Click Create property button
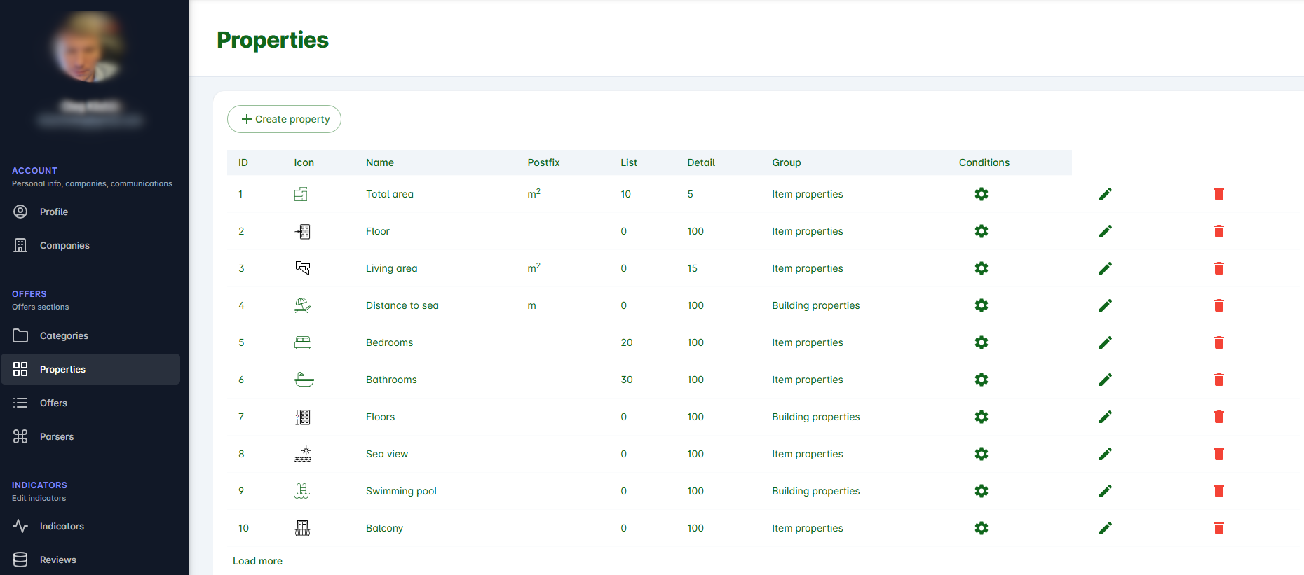This screenshot has height=575, width=1304. pyautogui.click(x=284, y=119)
